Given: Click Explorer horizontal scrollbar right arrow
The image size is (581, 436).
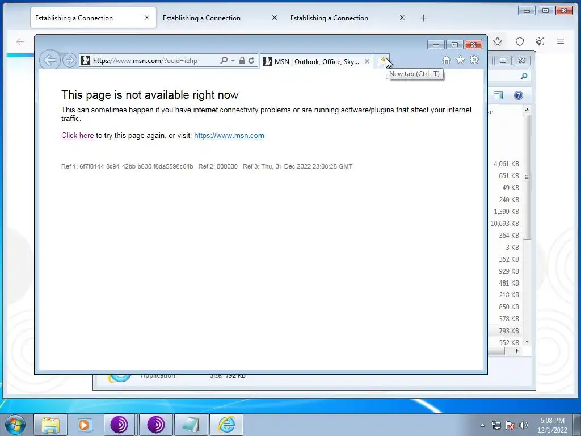Looking at the screenshot, I should click(x=517, y=351).
